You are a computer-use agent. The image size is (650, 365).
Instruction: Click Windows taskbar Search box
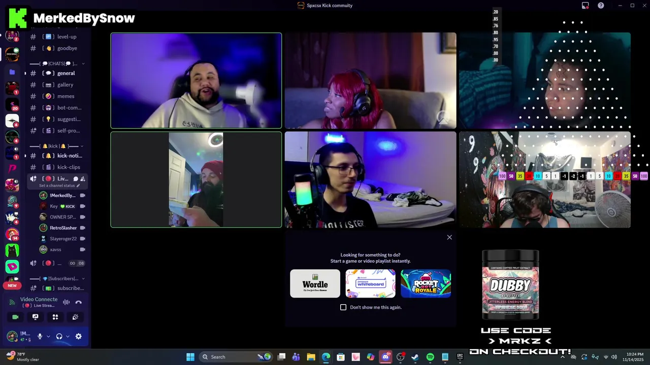click(235, 357)
